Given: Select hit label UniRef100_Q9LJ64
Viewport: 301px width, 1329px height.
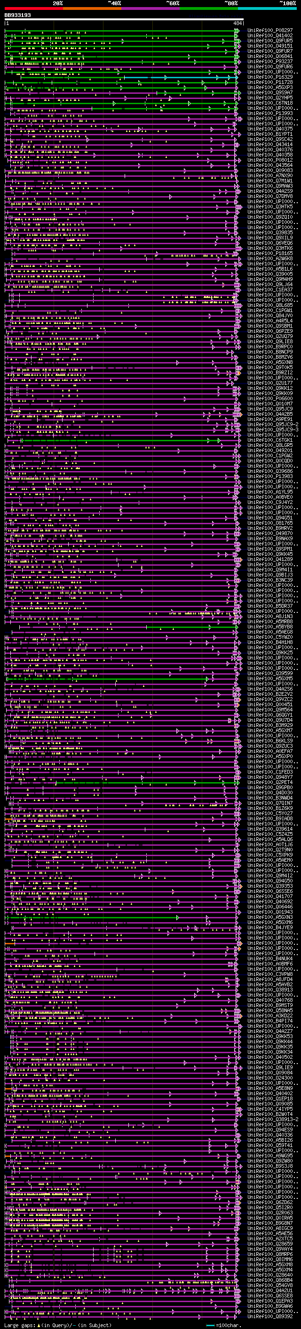Looking at the screenshot, I should [x=270, y=284].
